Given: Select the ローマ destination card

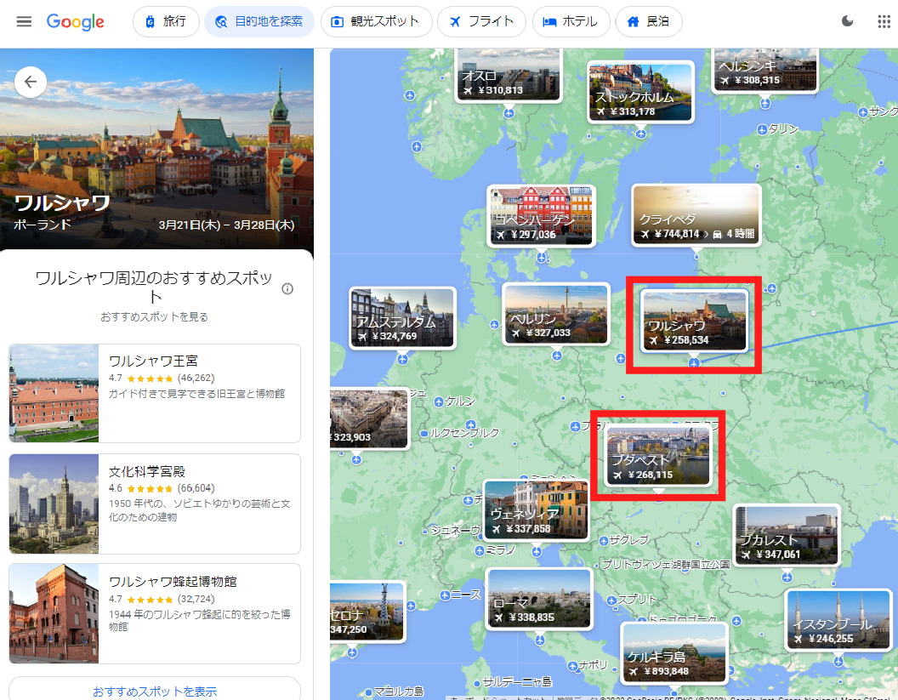Looking at the screenshot, I should [539, 599].
